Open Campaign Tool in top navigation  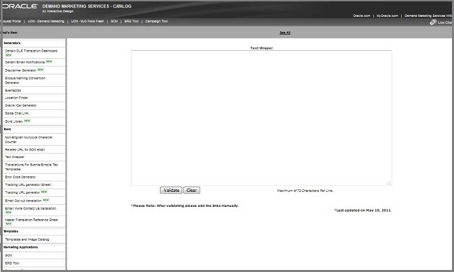(157, 21)
